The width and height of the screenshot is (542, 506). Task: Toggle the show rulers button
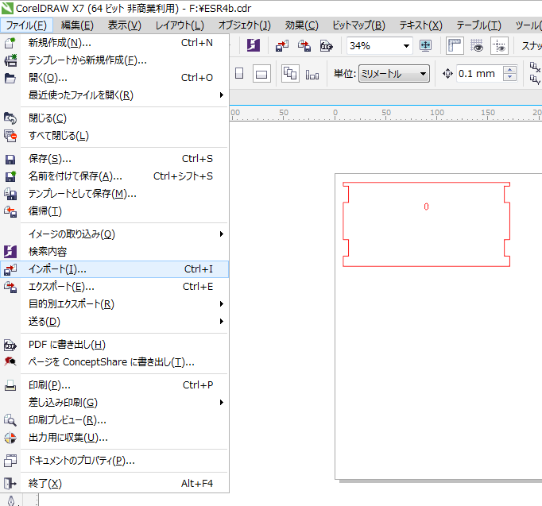[455, 45]
